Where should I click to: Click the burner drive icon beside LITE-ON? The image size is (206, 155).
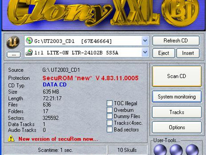tap(29, 52)
